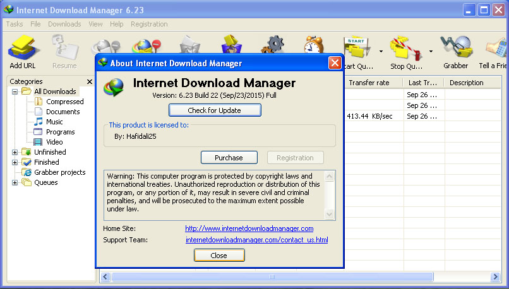Minimize the Internet Download Manager window
This screenshot has width=509, height=289.
(x=469, y=10)
